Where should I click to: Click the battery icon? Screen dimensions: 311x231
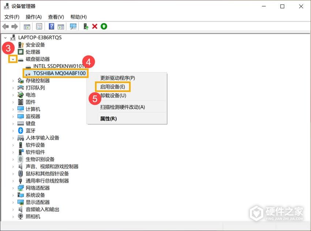(x=20, y=95)
